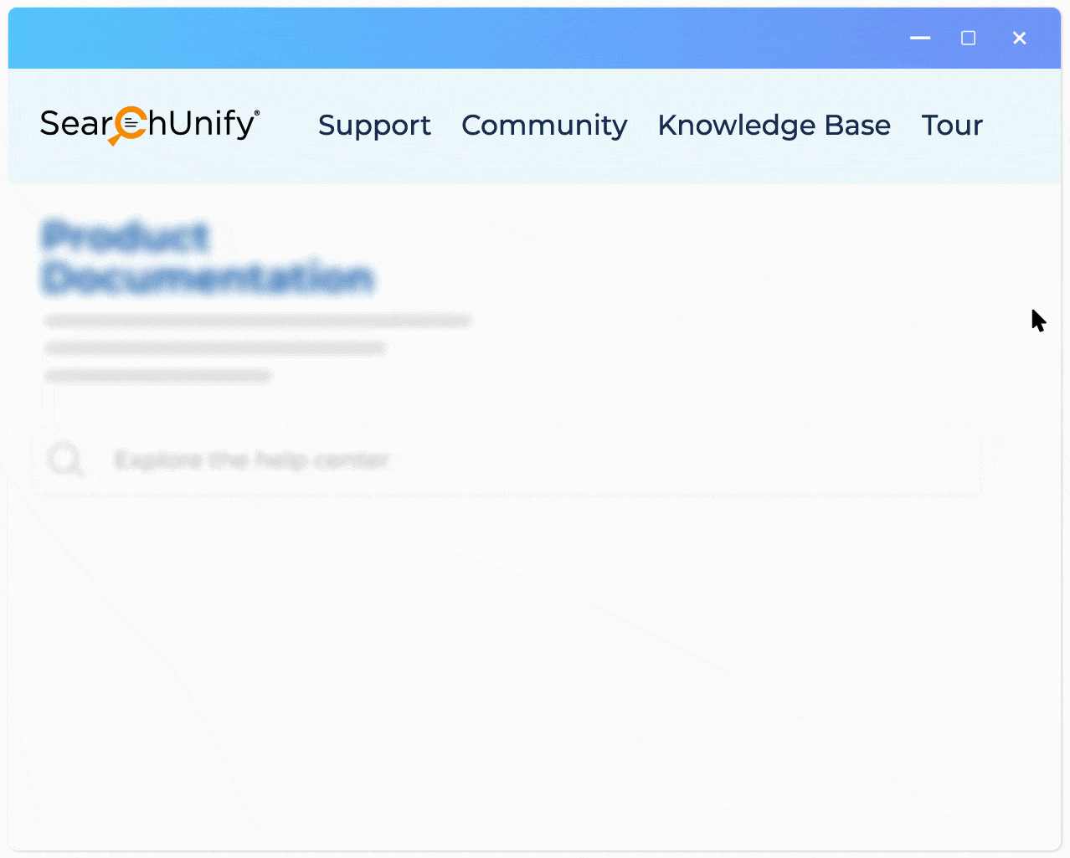Click the blurred help center search field
Screen dimensions: 1070x858
tap(507, 460)
